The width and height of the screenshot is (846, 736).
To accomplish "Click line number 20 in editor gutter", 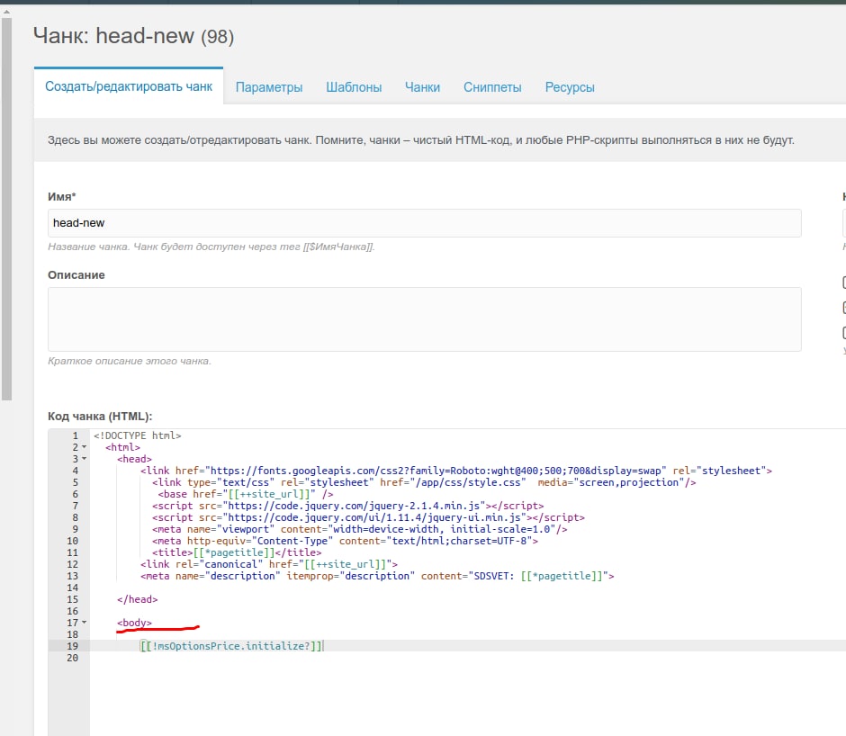I will [x=72, y=658].
